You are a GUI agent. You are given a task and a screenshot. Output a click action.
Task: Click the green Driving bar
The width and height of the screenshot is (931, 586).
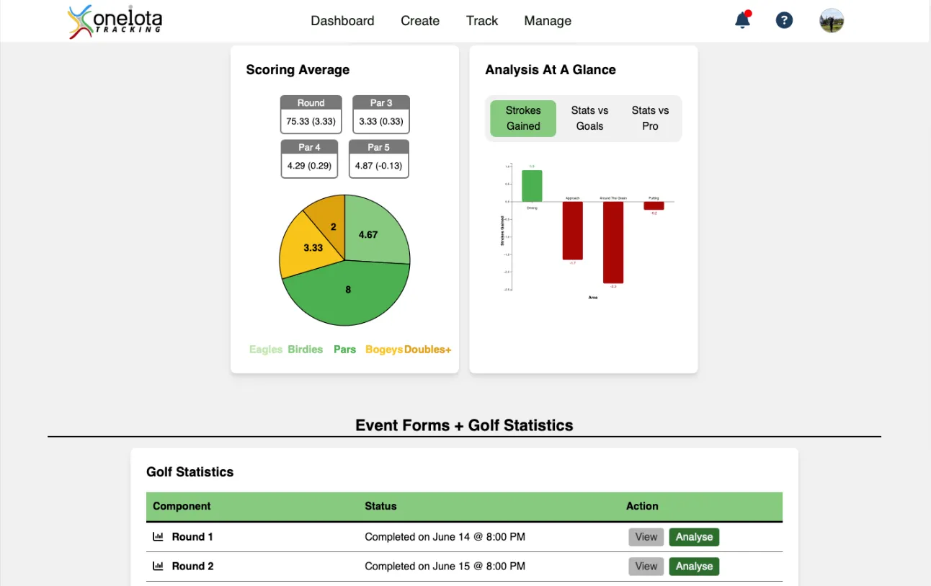[x=532, y=186]
